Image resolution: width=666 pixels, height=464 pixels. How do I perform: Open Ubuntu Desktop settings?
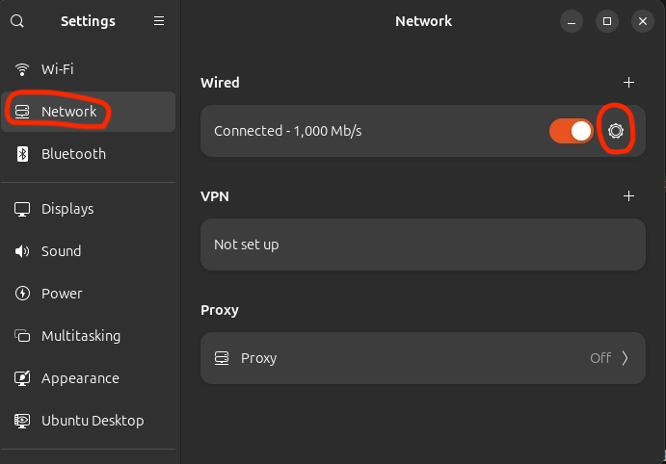pyautogui.click(x=89, y=421)
